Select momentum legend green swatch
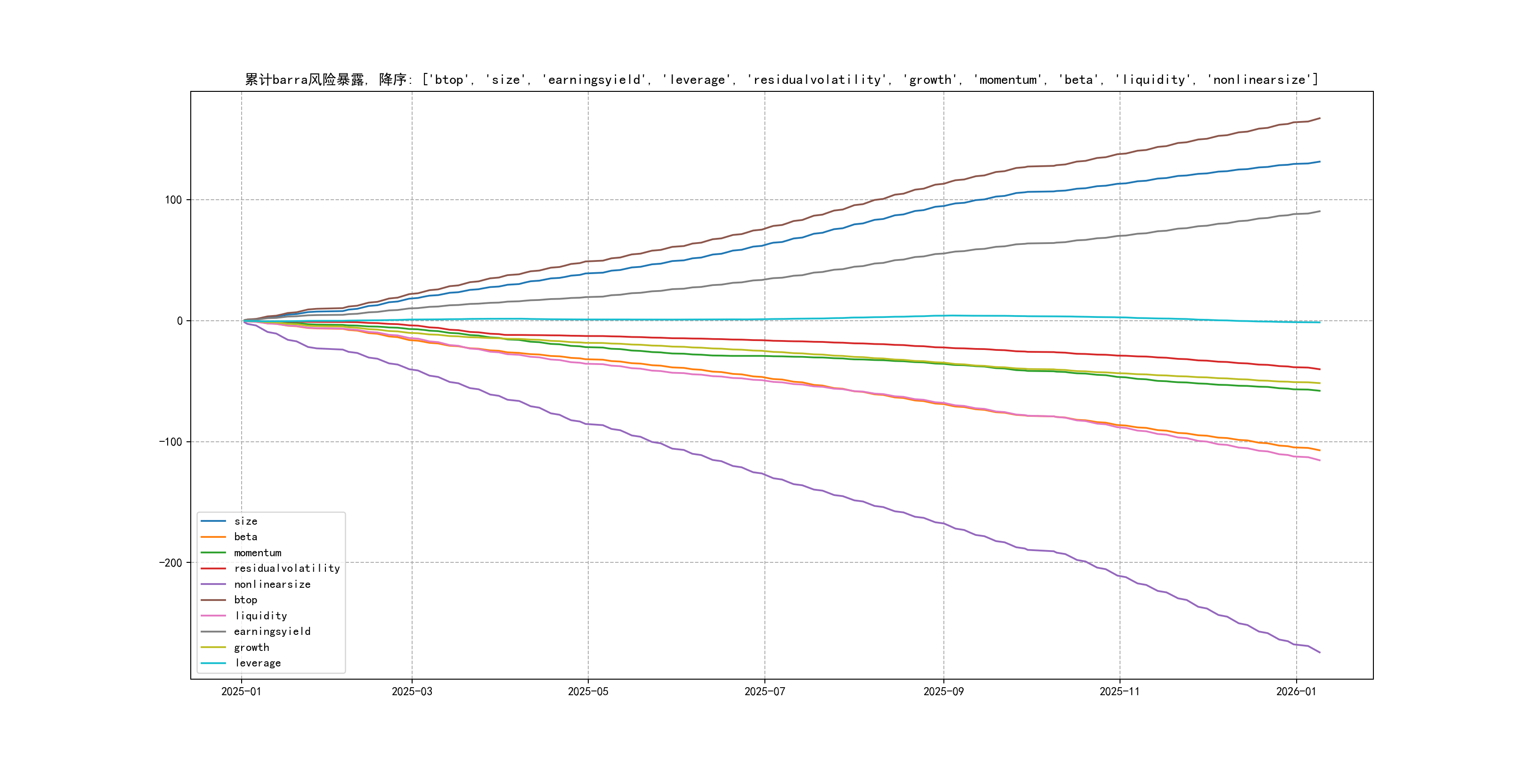1526x763 pixels. 213,552
